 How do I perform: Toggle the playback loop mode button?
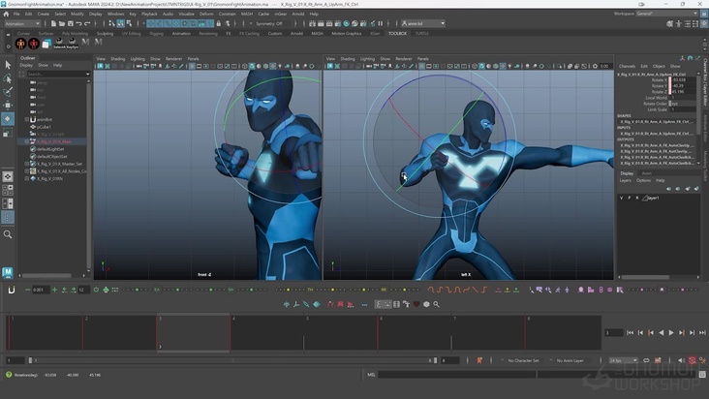(x=646, y=360)
